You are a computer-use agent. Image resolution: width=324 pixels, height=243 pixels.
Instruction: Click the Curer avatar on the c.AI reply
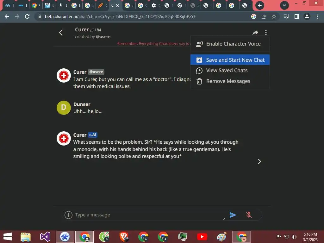[64, 139]
